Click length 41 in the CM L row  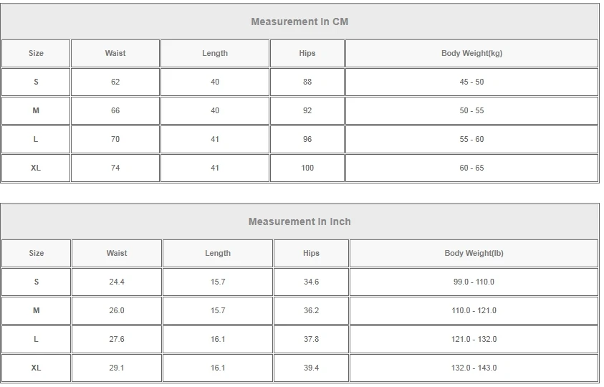click(x=215, y=139)
